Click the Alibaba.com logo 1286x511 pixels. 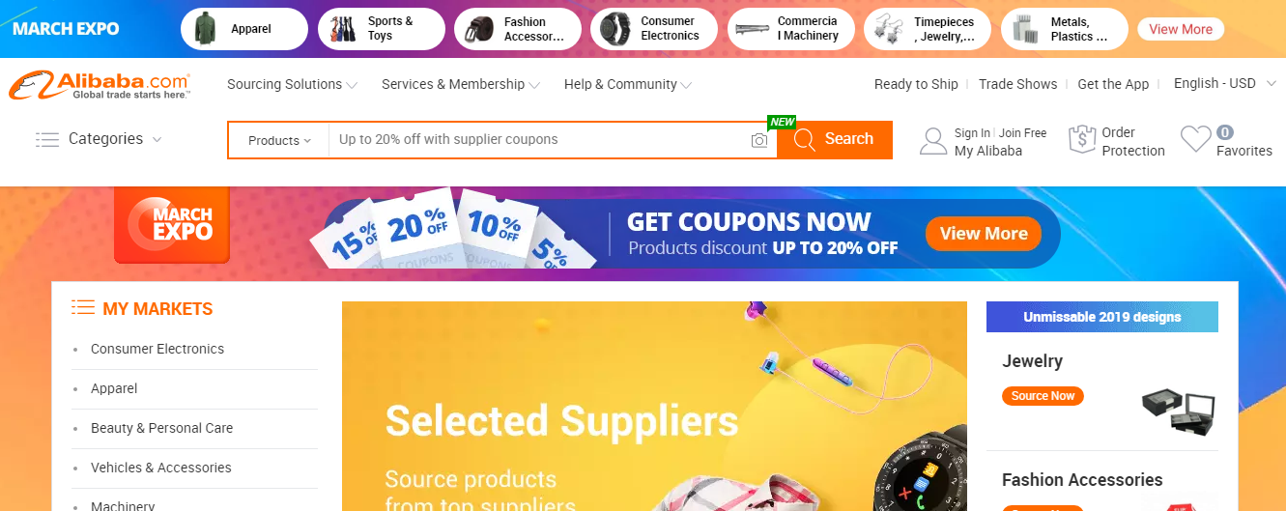(100, 84)
